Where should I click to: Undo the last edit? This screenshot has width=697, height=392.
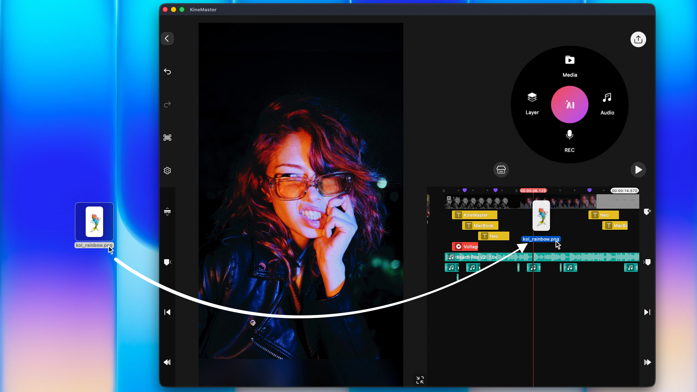coord(167,72)
